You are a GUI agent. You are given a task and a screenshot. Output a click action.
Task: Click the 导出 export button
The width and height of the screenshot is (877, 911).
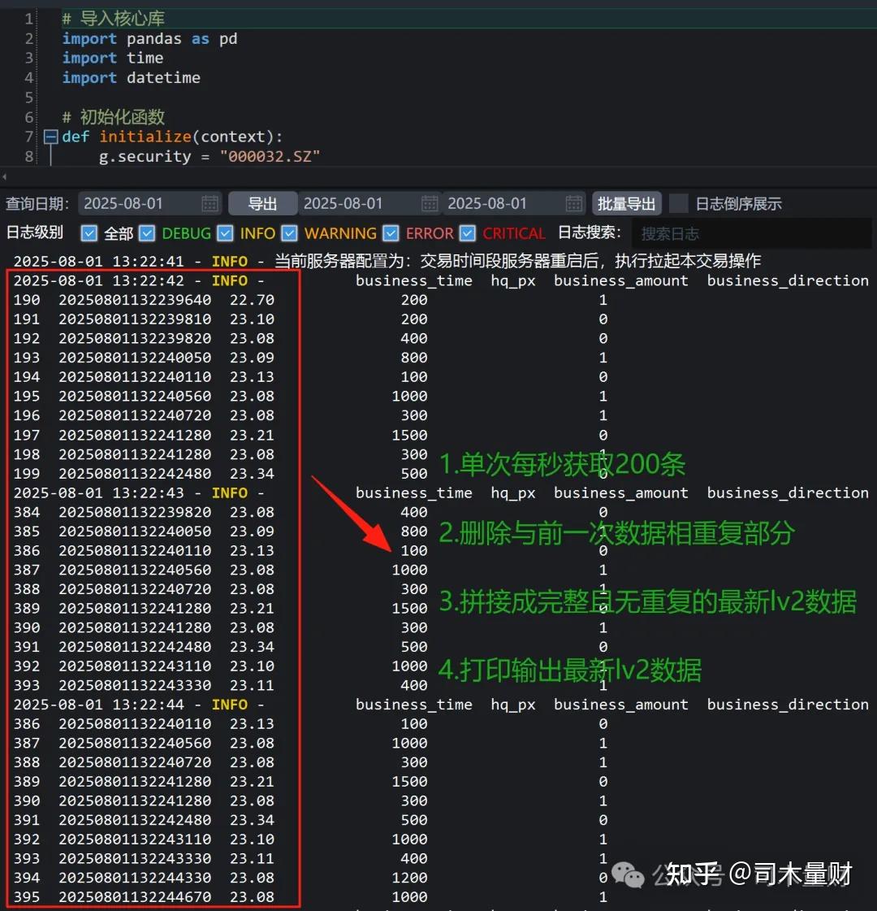pos(262,203)
